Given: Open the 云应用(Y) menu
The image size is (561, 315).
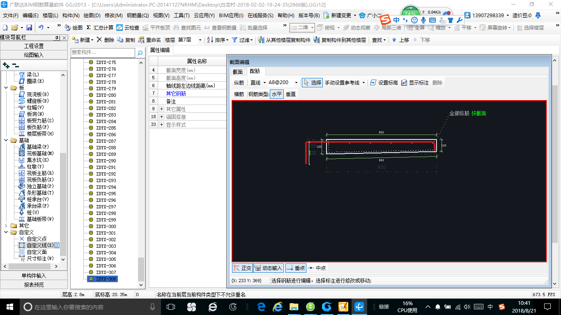Looking at the screenshot, I should point(204,15).
